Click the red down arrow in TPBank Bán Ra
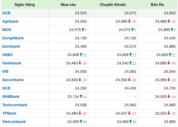Image resolution: width=178 pixels, height=127 pixels. pos(169,113)
